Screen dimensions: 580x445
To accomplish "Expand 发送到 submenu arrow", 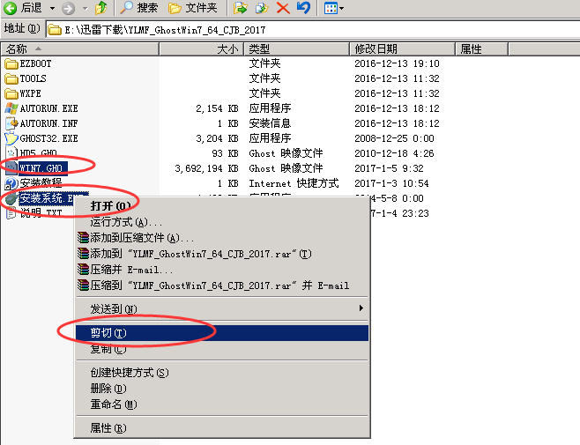I will tap(361, 308).
